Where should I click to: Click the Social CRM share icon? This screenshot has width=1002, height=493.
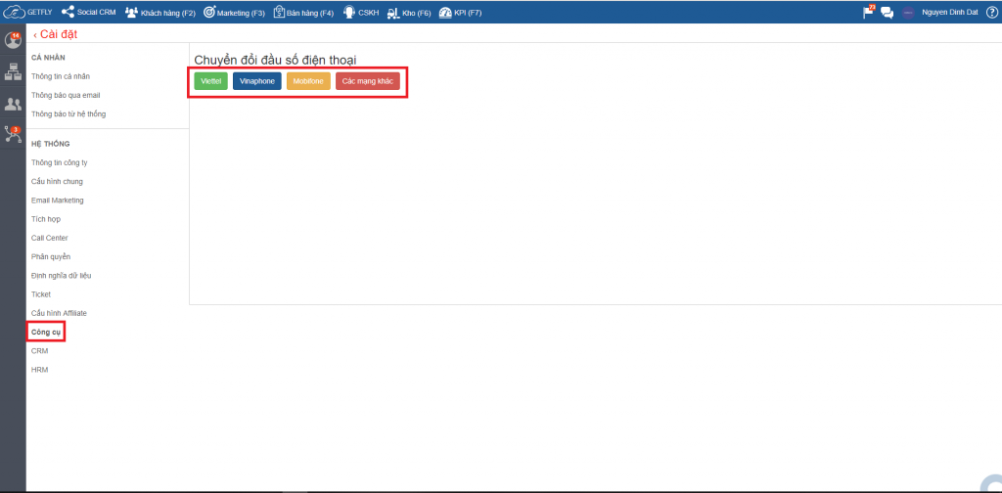[68, 12]
